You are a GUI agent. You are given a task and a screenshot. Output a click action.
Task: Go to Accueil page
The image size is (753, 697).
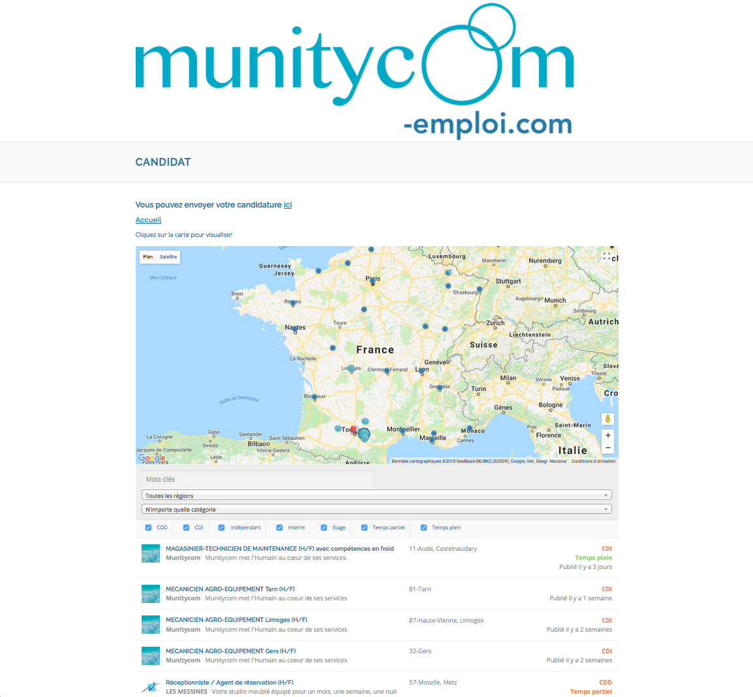tap(148, 220)
